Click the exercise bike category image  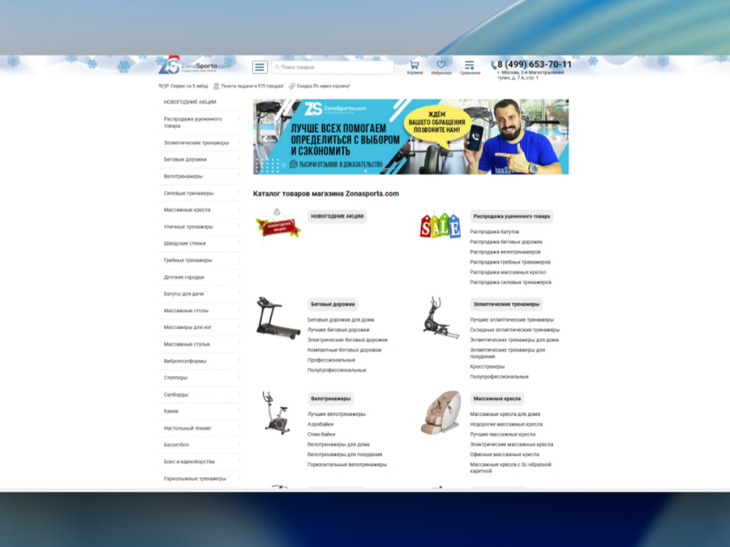pos(277,413)
